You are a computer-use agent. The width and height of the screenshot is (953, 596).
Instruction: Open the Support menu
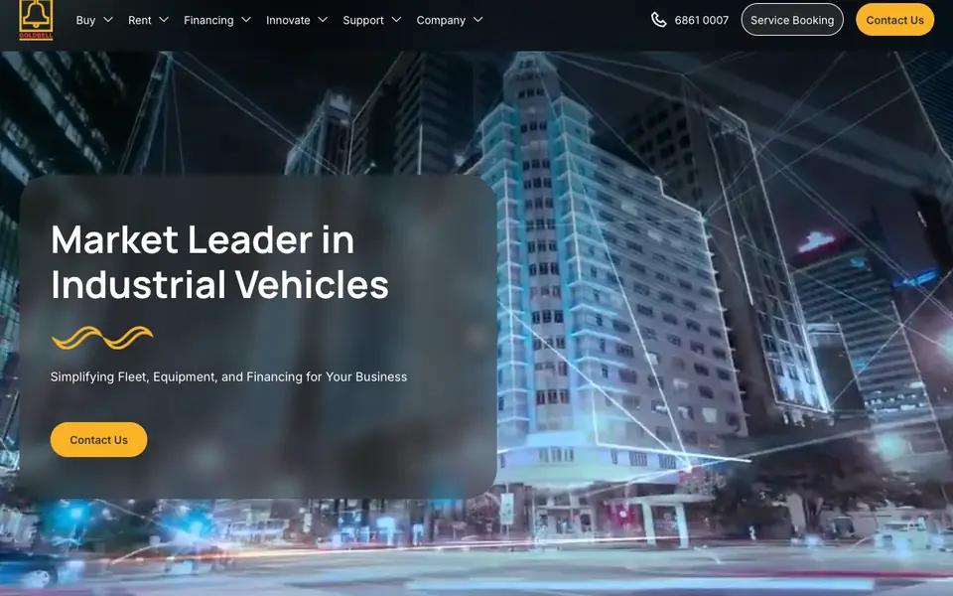coord(363,20)
